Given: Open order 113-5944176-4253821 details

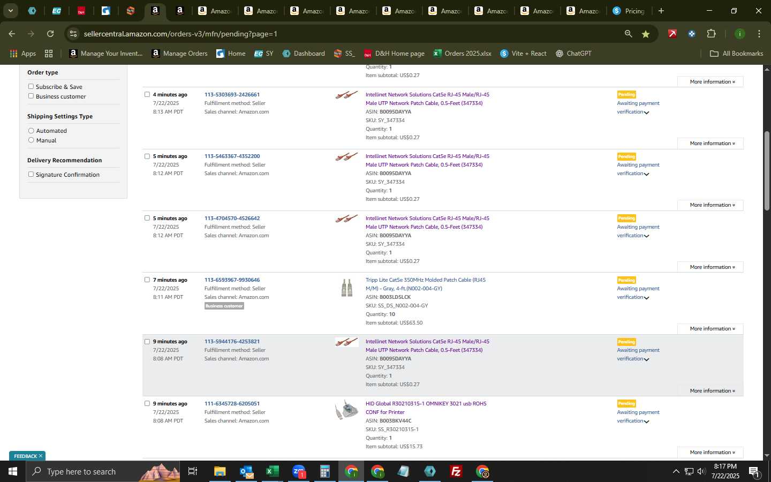Looking at the screenshot, I should click(232, 342).
